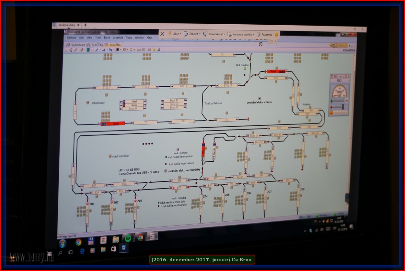
Task: Toggle the 'uvolnění vlaku k BARu' switch
Action: pos(259,98)
